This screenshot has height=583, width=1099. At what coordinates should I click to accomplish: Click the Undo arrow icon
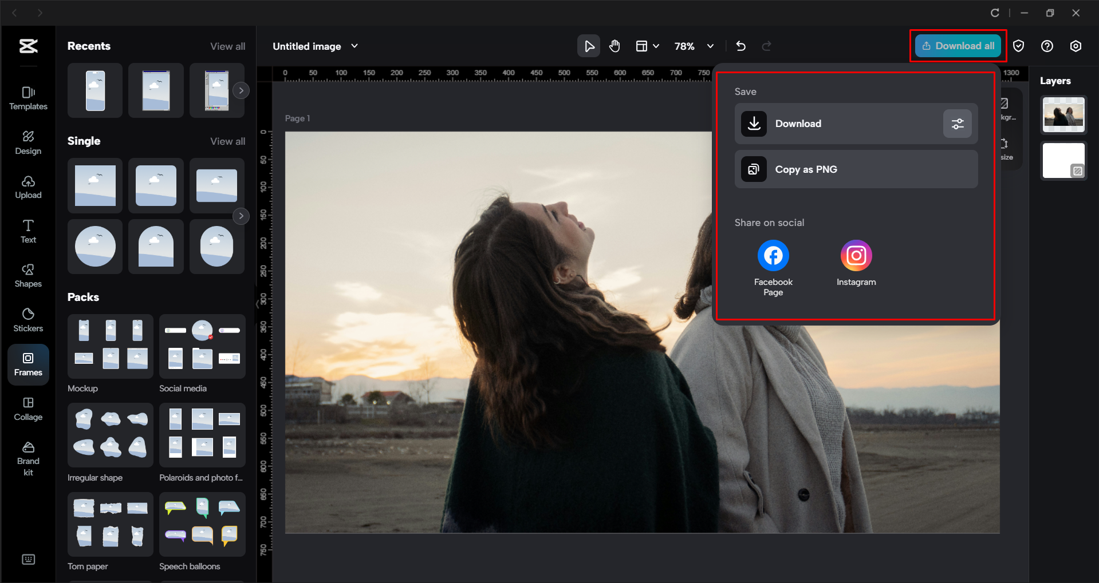coord(740,46)
